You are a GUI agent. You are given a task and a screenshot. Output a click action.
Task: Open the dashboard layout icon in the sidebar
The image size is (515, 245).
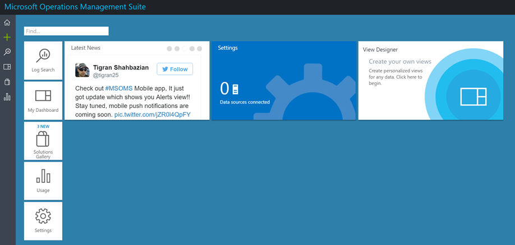point(7,67)
